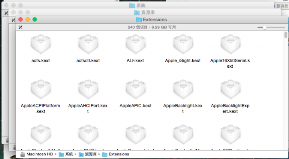Click the Apple_iSight.kext file name

tap(183, 60)
